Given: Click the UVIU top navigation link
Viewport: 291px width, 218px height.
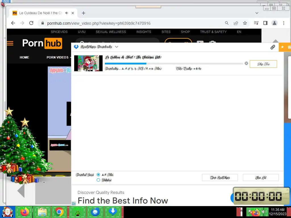Looking at the screenshot, I should (82, 32).
